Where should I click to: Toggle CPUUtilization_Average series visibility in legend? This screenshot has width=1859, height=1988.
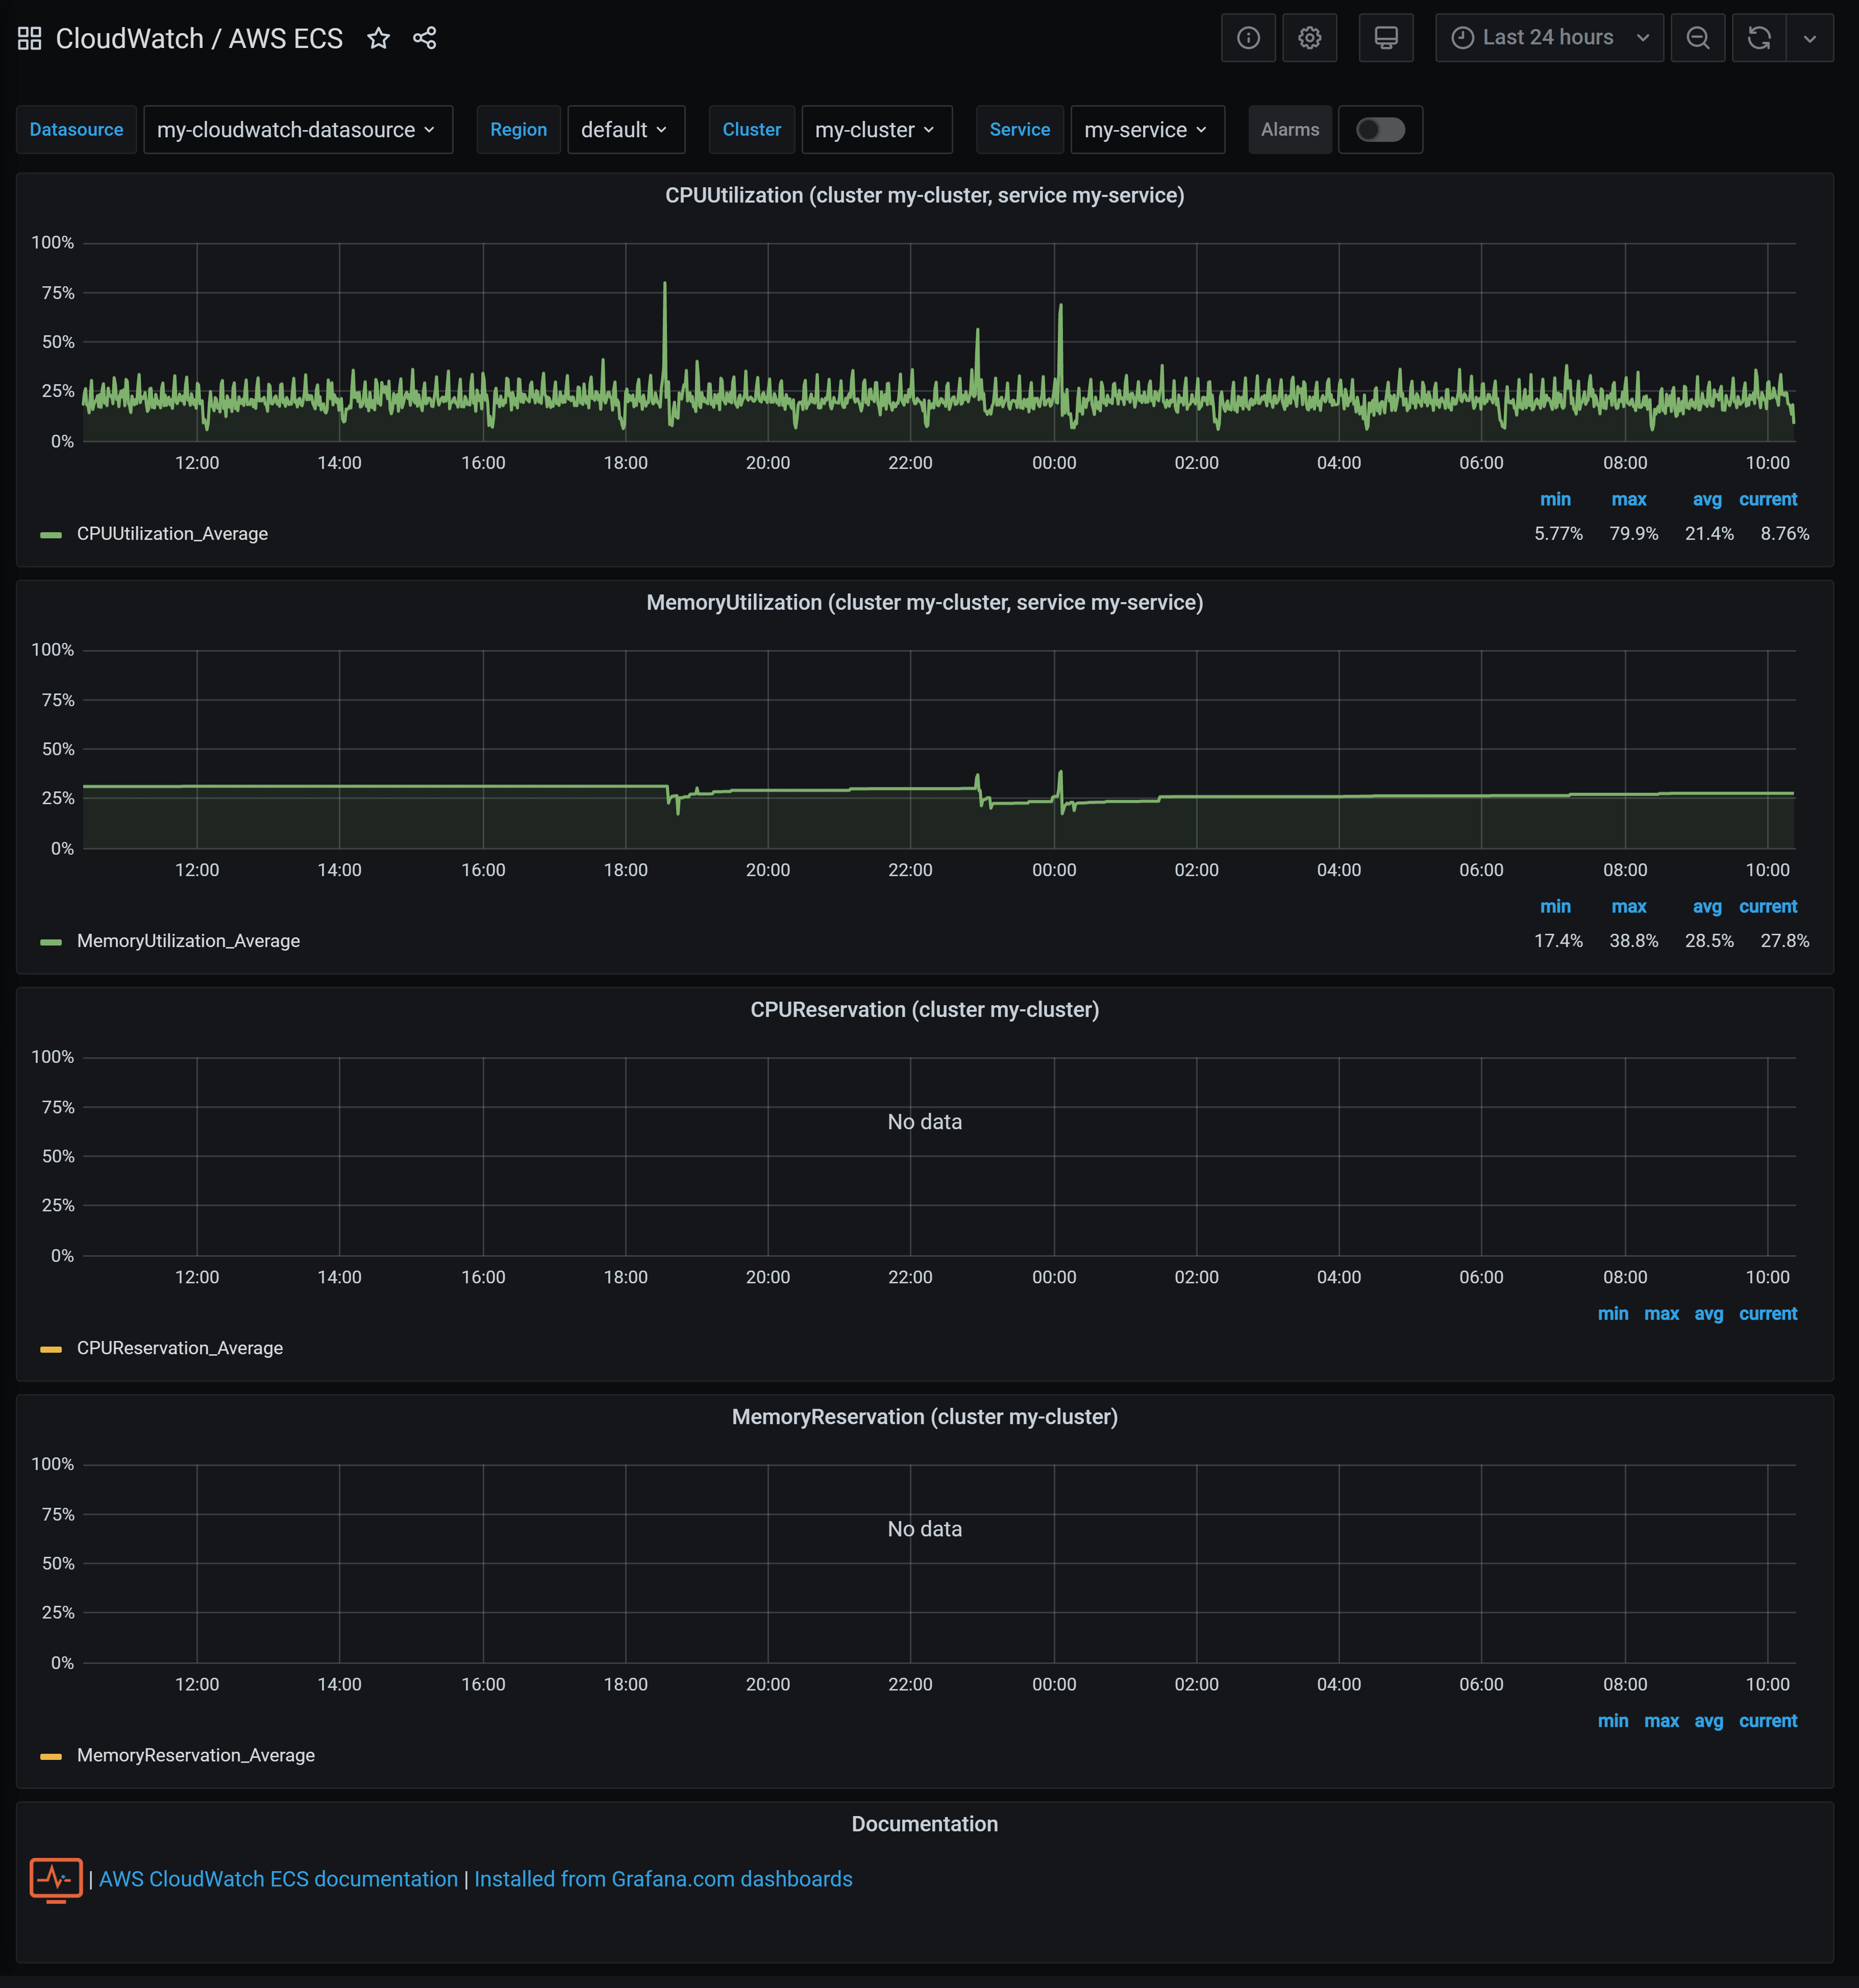172,534
